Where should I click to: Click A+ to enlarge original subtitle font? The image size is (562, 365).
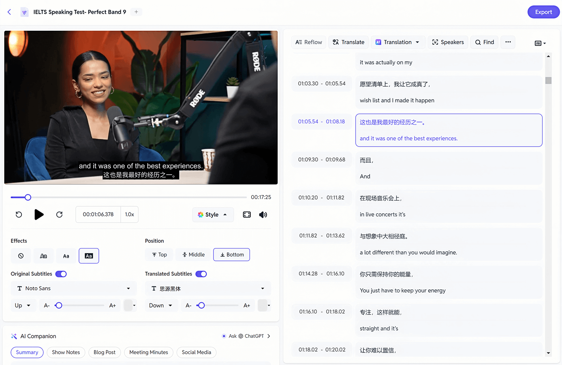coord(113,306)
